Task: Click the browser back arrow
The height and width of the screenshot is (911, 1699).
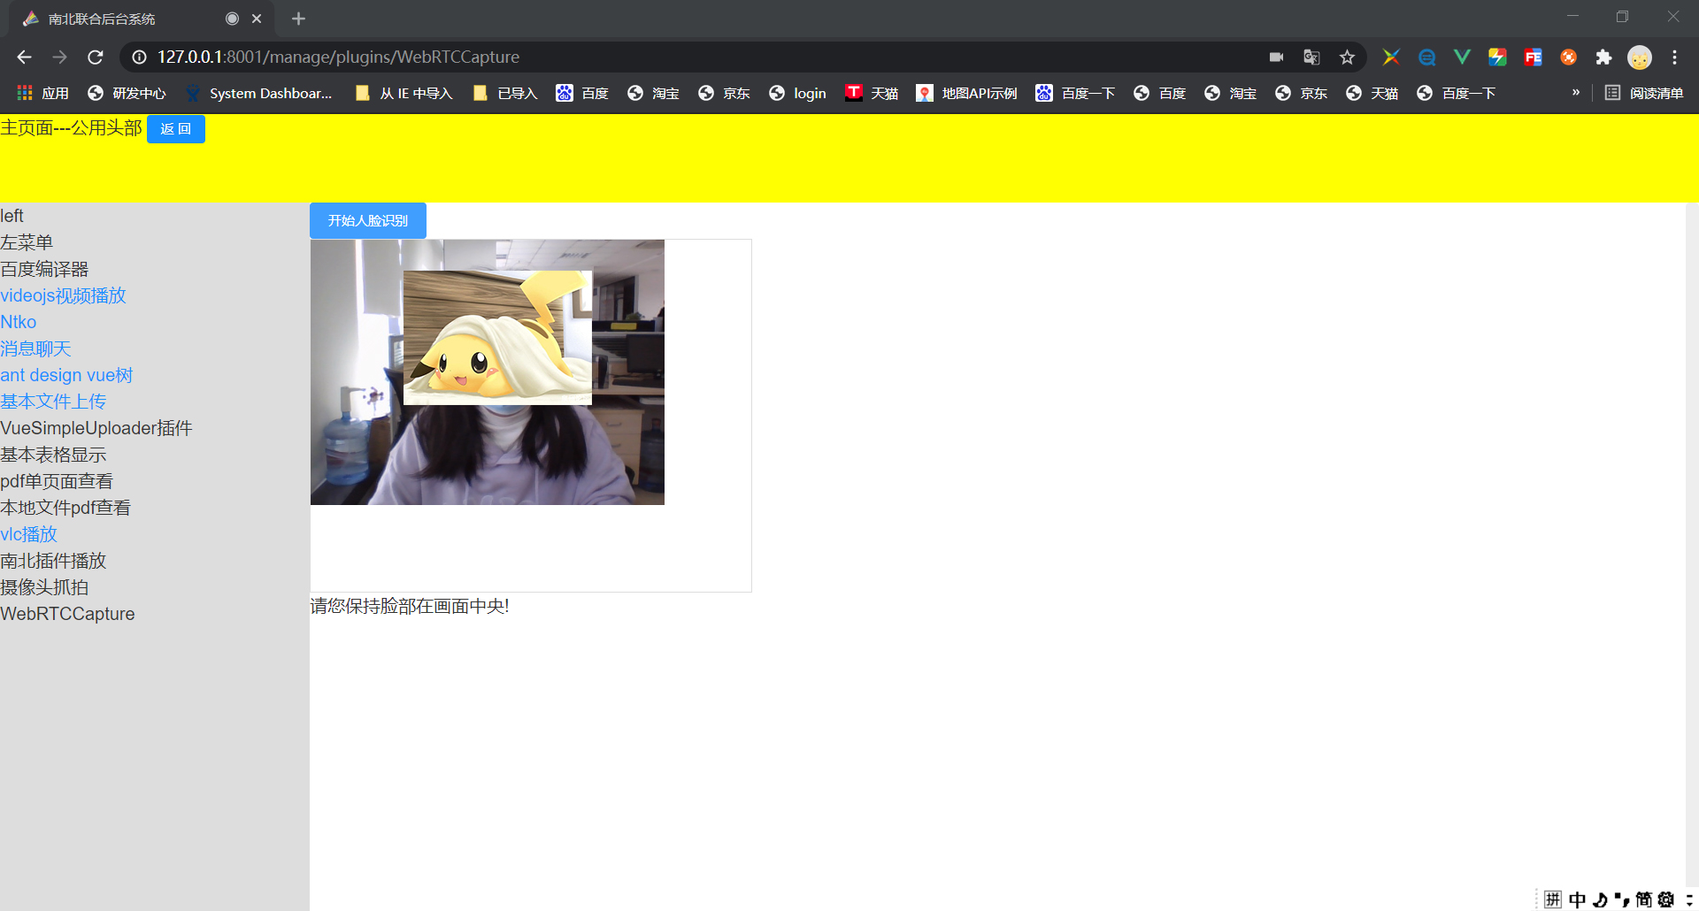Action: point(24,57)
